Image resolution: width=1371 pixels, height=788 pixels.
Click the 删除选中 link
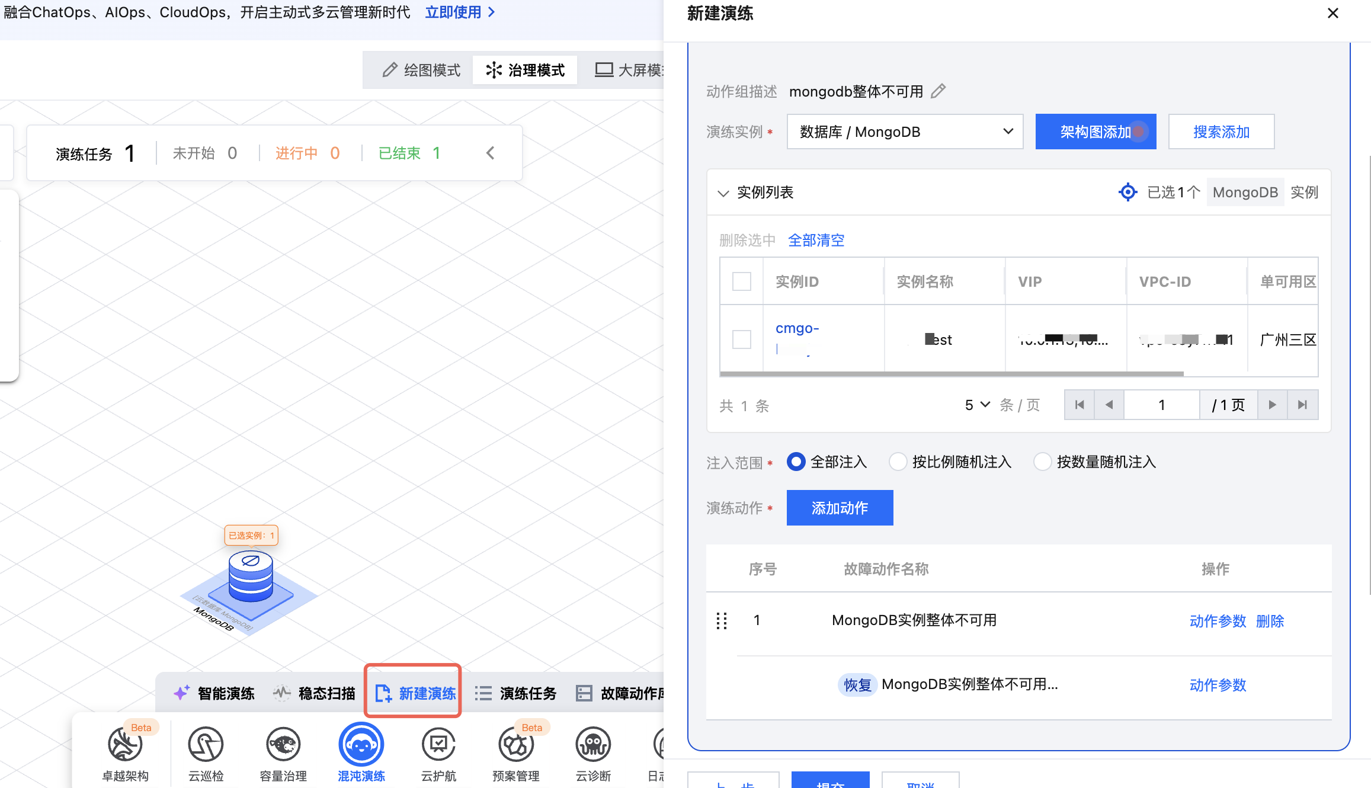pyautogui.click(x=747, y=240)
